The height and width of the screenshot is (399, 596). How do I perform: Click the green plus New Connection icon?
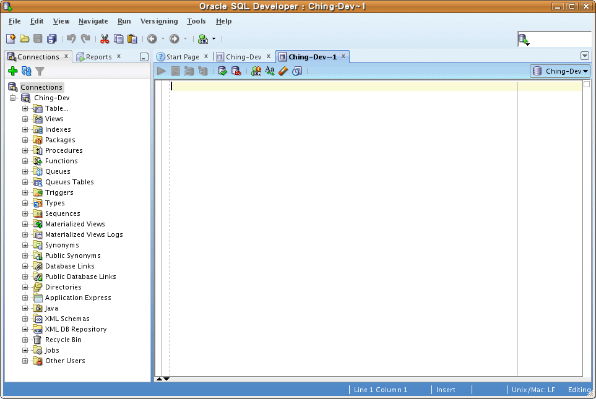click(13, 71)
